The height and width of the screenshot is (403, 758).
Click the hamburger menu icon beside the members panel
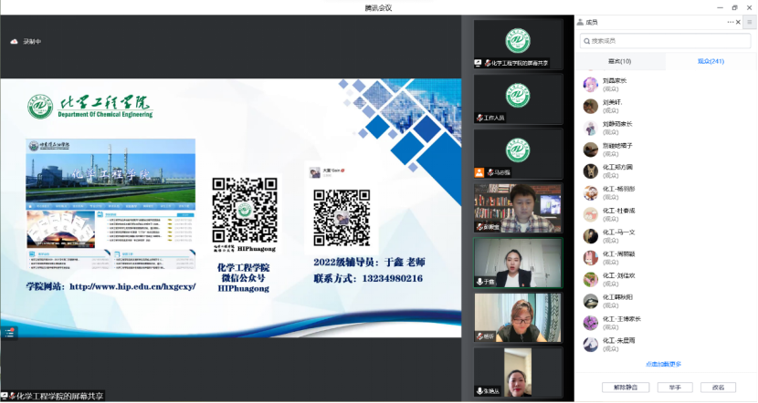pyautogui.click(x=750, y=22)
